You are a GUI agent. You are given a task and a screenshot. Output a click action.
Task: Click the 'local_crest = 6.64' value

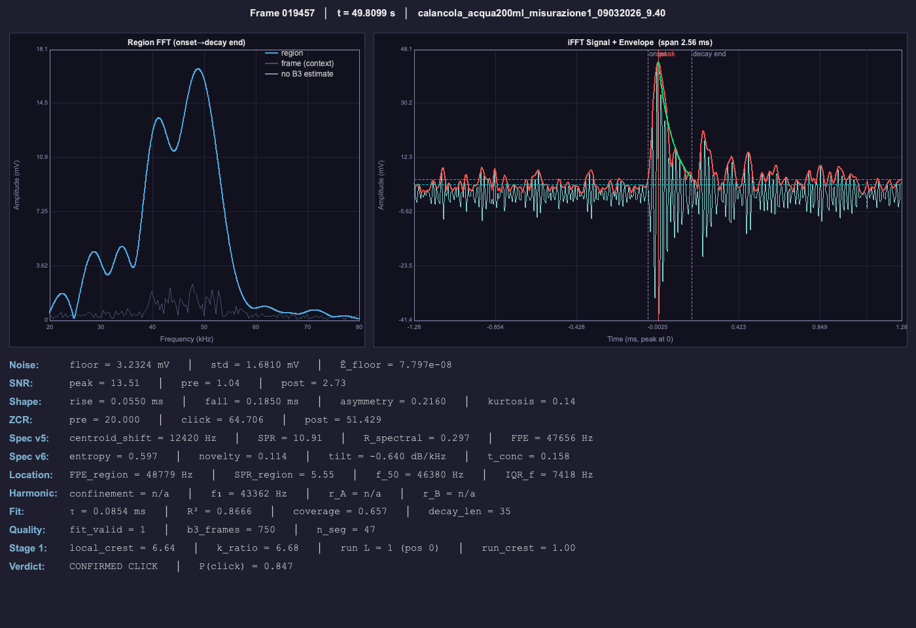pyautogui.click(x=122, y=548)
